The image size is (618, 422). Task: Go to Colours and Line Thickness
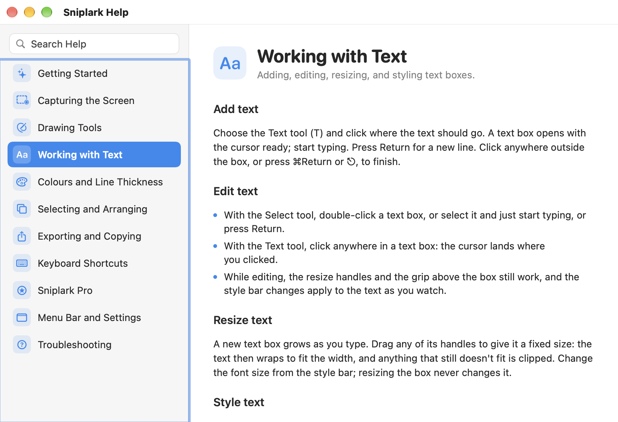[x=94, y=182]
